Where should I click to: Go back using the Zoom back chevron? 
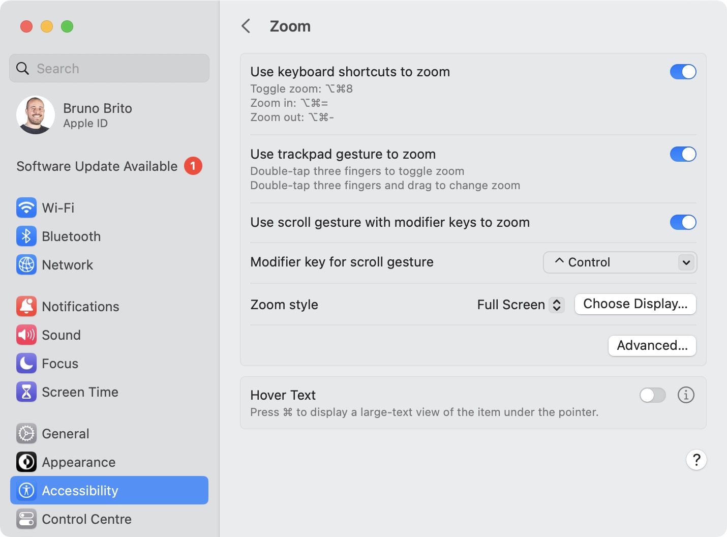246,26
